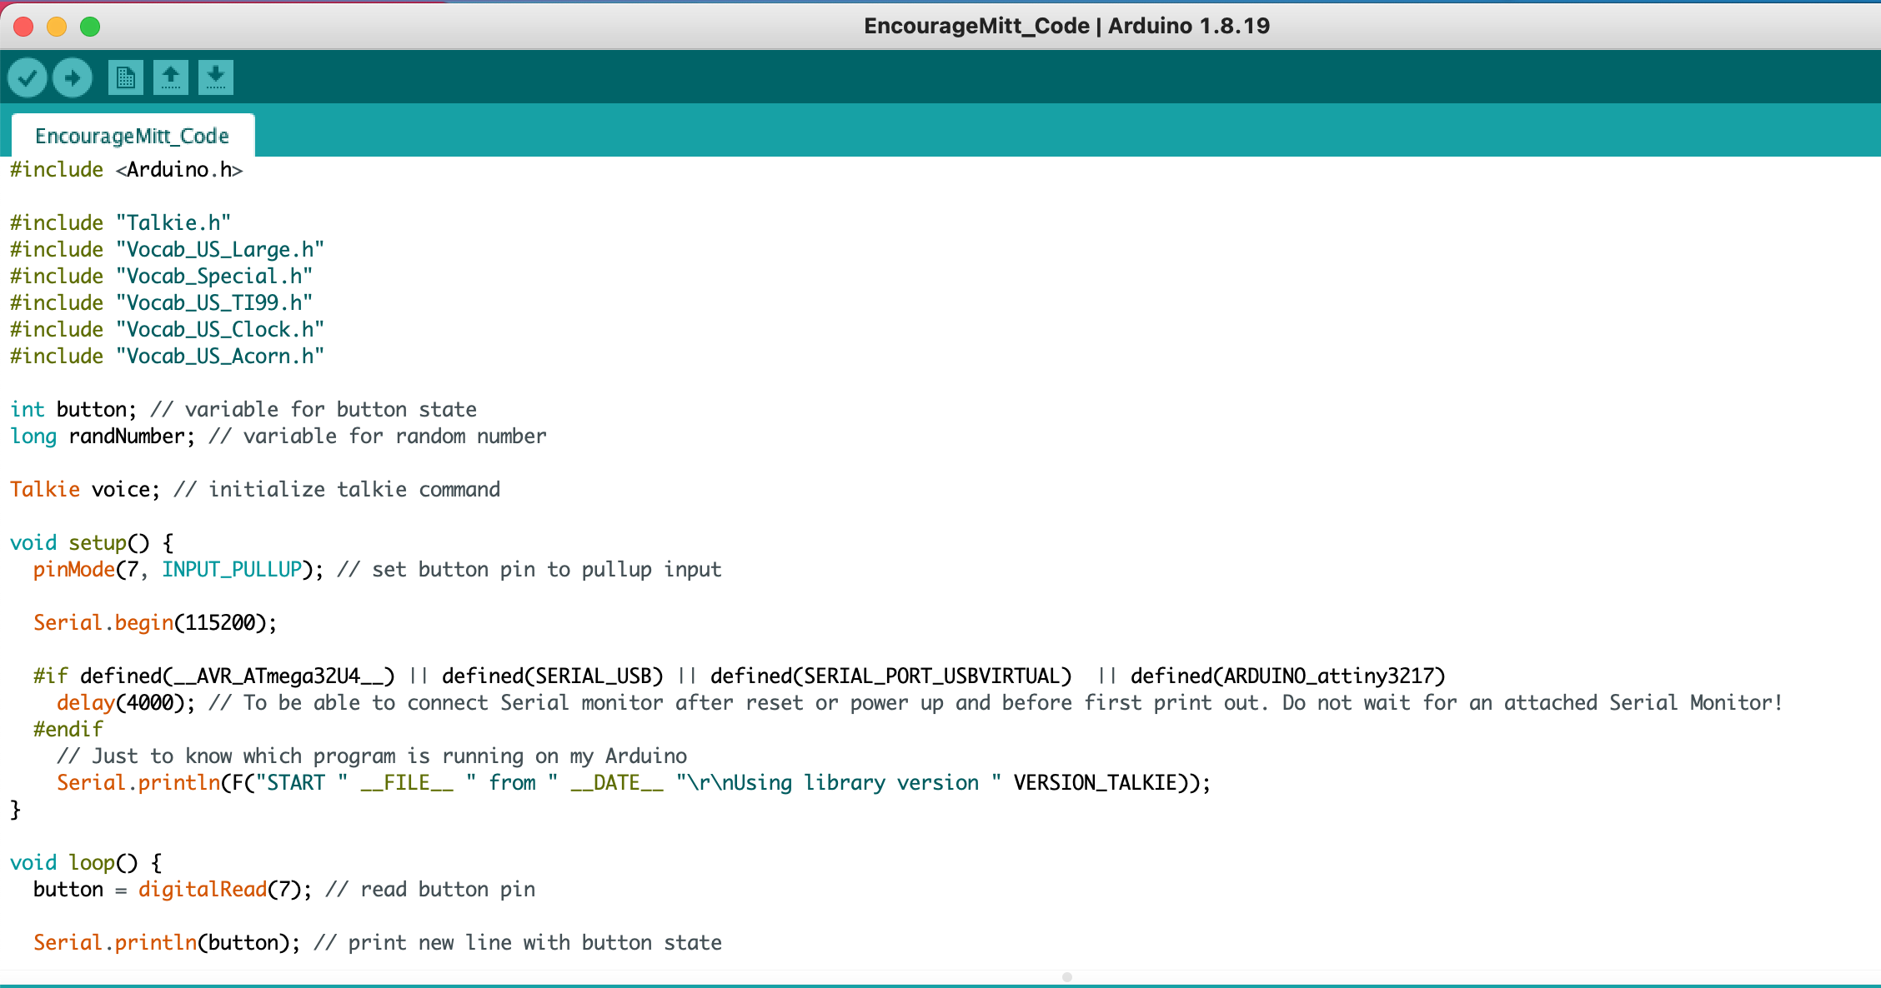Click the 'Just to know which program' comment

372,756
